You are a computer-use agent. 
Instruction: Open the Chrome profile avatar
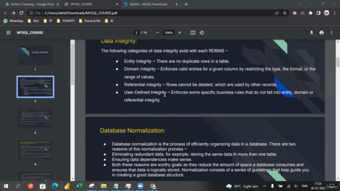pyautogui.click(x=327, y=13)
